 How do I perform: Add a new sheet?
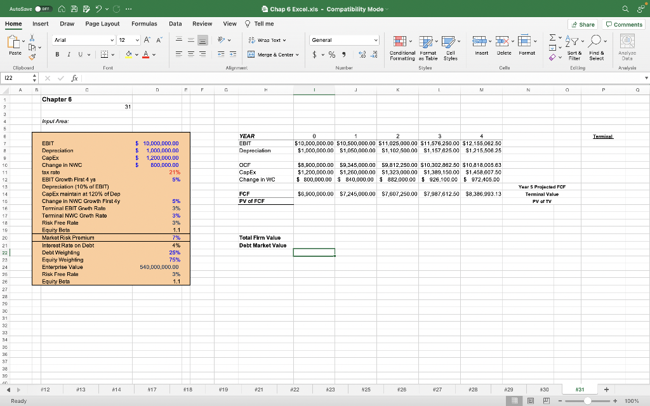[x=606, y=390]
